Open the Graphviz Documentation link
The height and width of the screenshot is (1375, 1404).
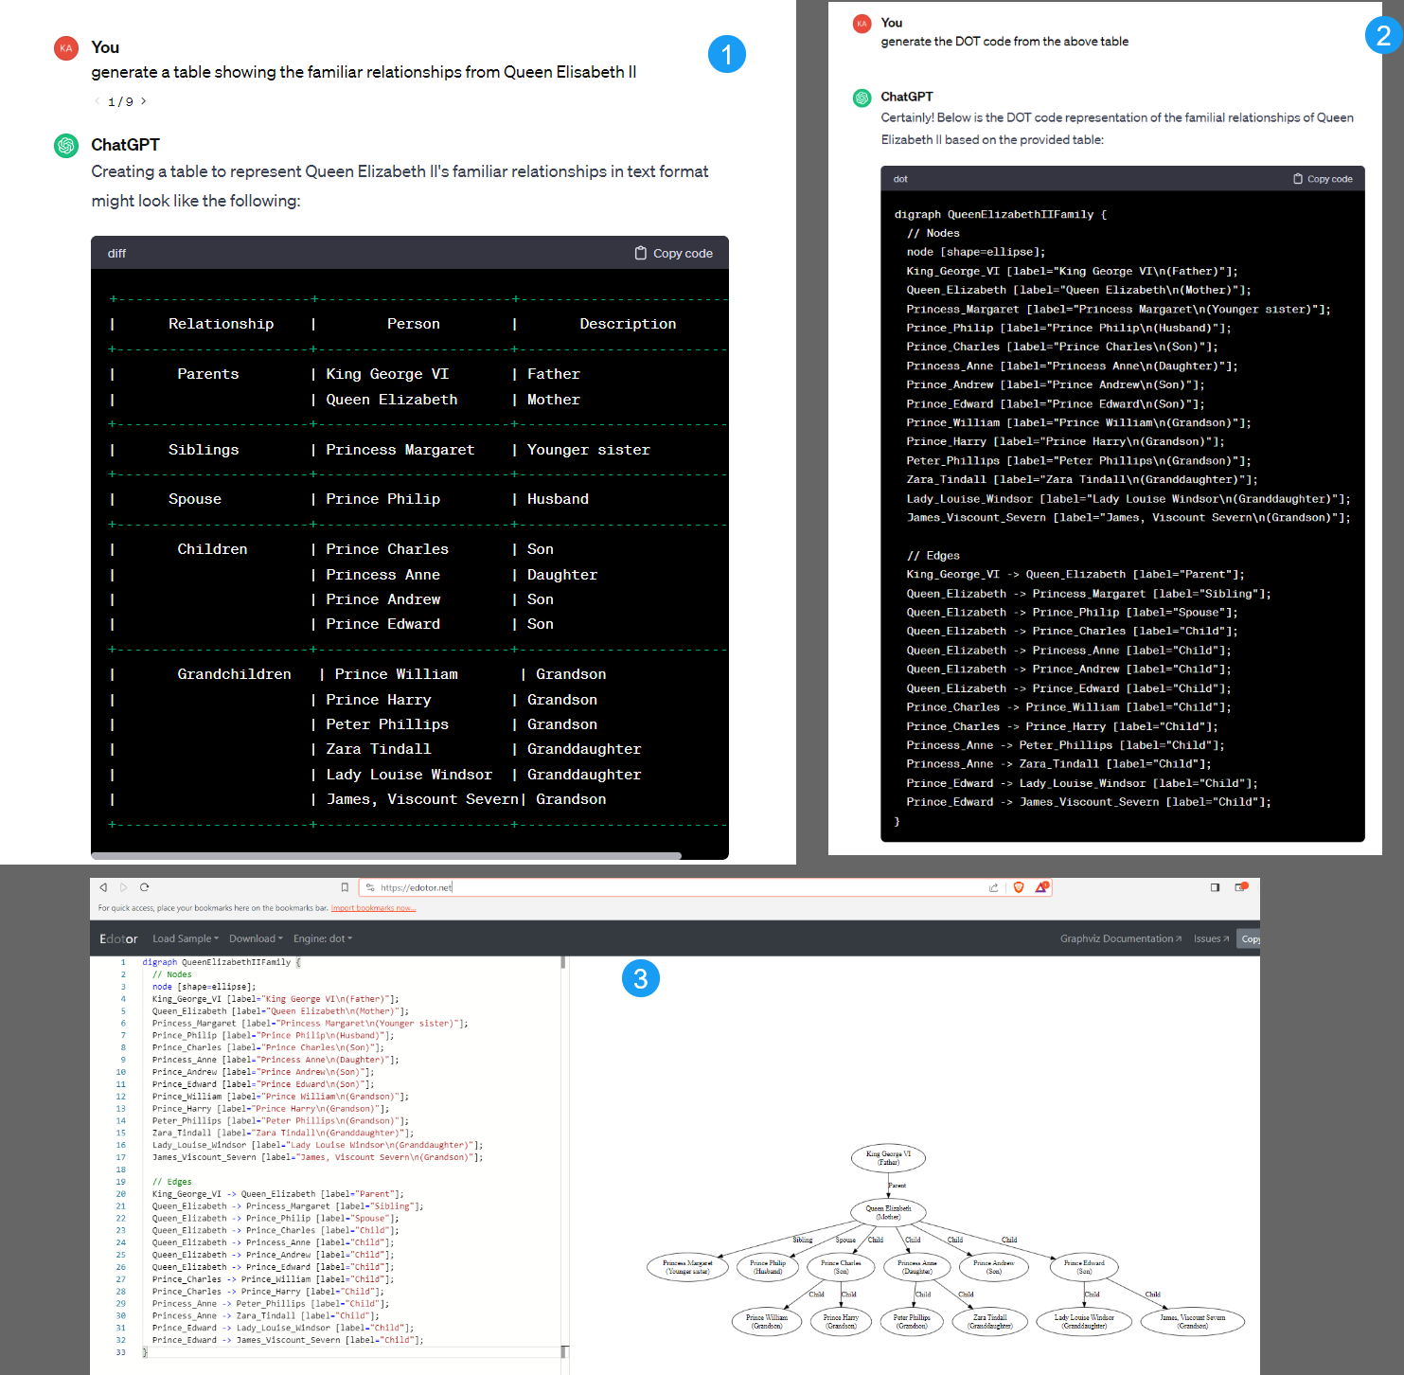coord(1120,938)
